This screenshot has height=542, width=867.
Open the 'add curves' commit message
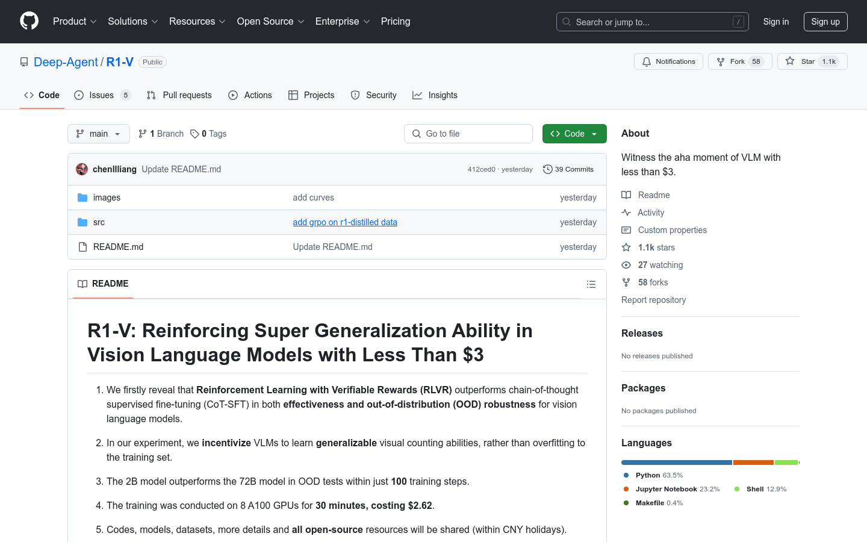click(x=313, y=198)
